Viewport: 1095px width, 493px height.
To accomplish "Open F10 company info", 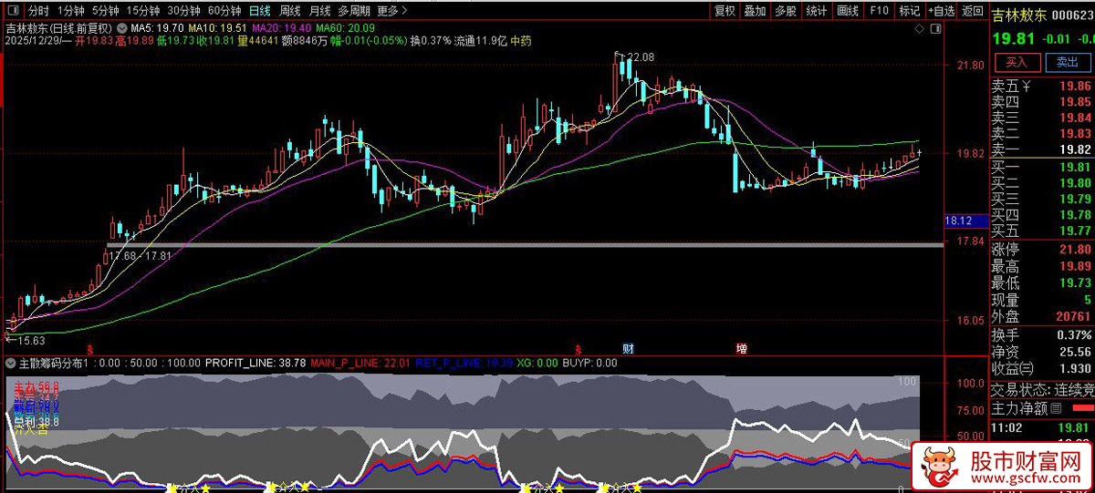I will click(x=879, y=11).
